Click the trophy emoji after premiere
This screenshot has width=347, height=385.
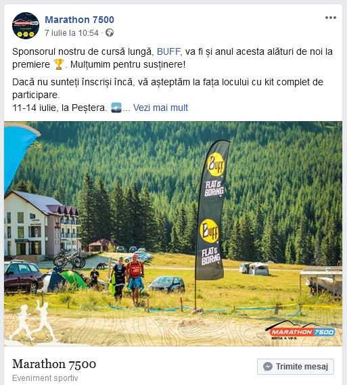[x=59, y=64]
